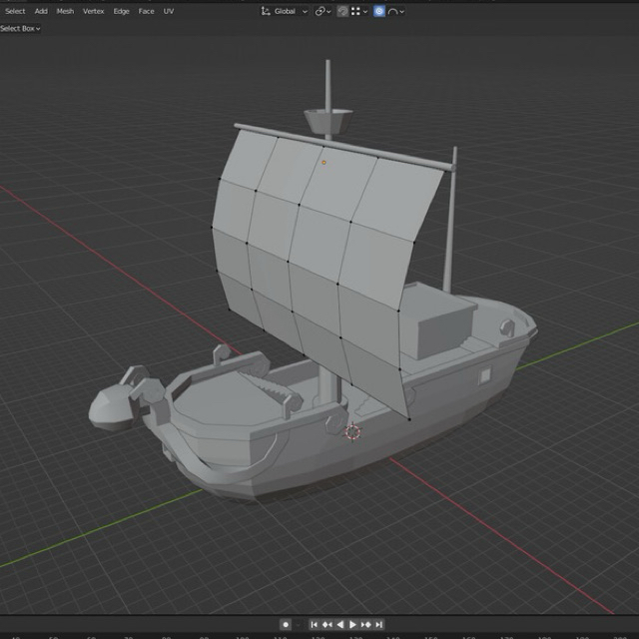639x639 pixels.
Task: Expand the Select Box tool dropdown
Action: 21,28
